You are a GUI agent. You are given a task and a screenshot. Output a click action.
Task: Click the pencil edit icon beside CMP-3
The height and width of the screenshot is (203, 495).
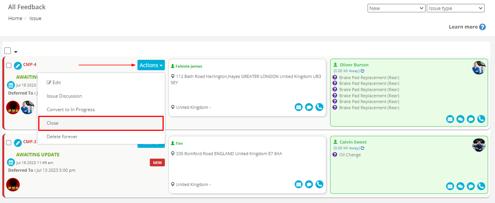point(18,143)
